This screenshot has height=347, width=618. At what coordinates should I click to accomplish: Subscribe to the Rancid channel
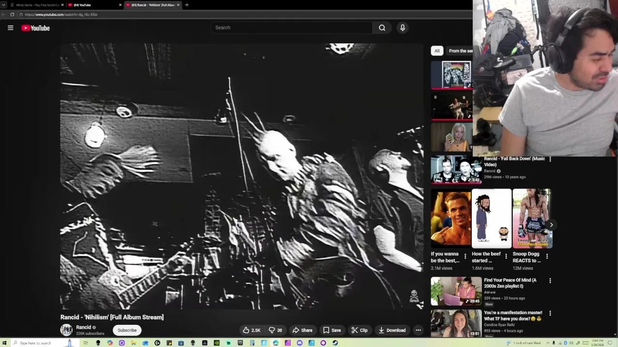coord(127,330)
